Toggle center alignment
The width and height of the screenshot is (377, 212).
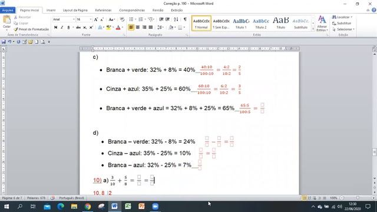(x=137, y=28)
